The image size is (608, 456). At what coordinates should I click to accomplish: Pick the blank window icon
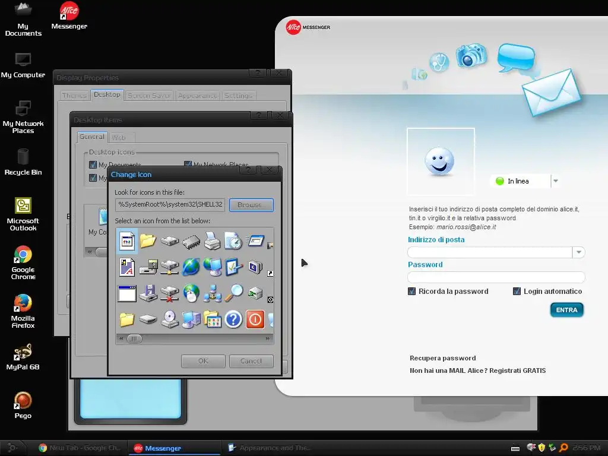click(x=127, y=293)
